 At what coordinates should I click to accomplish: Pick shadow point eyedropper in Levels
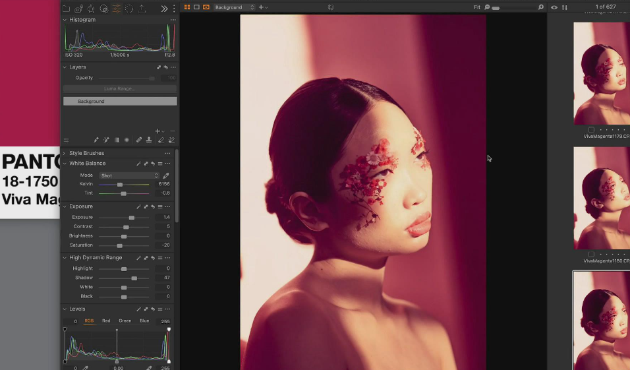86,367
